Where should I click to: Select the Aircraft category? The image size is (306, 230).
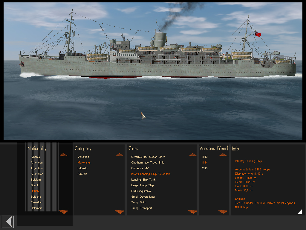click(x=82, y=174)
